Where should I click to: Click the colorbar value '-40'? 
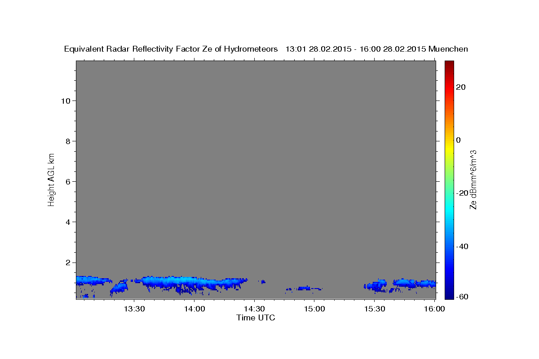[x=462, y=246]
